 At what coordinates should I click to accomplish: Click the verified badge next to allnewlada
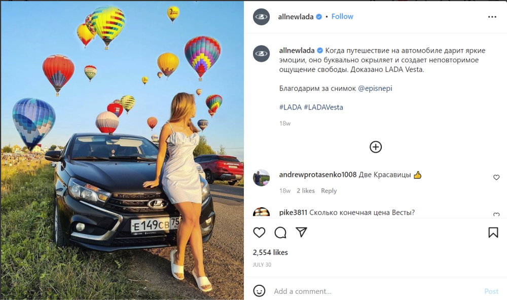[x=318, y=16]
